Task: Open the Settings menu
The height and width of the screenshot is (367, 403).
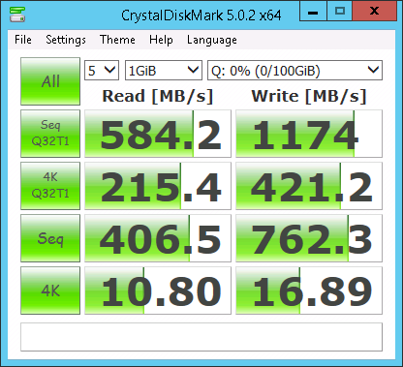Action: pyautogui.click(x=66, y=40)
